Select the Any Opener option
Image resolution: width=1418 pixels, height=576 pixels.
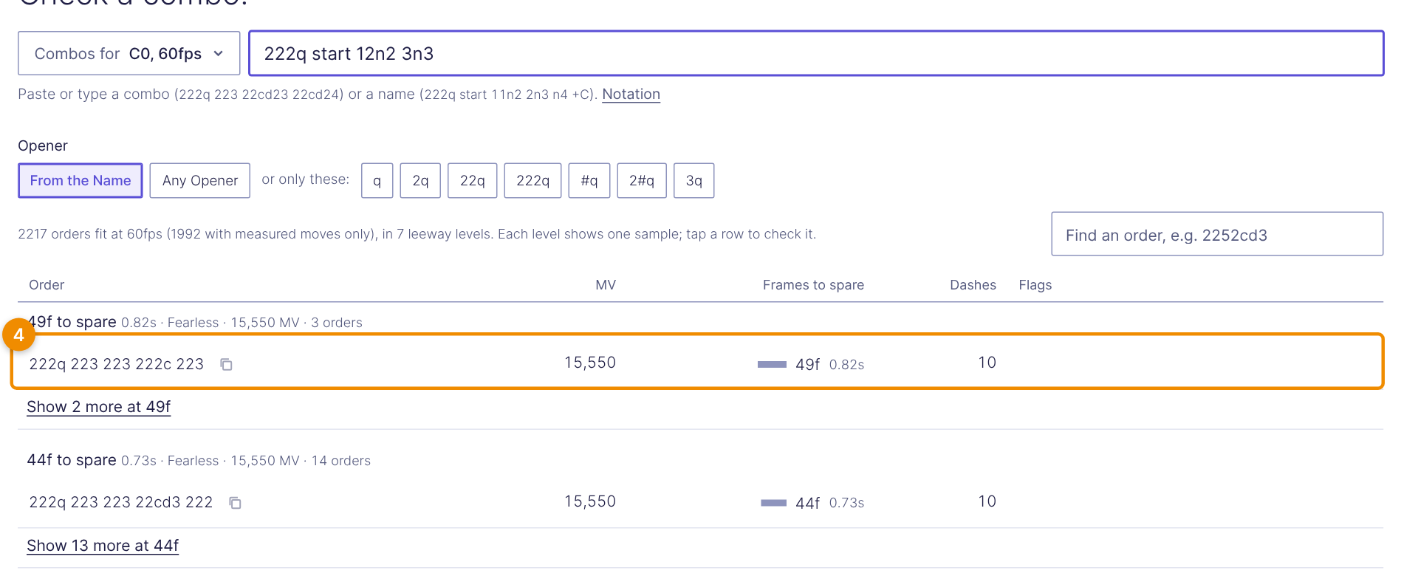pyautogui.click(x=200, y=181)
